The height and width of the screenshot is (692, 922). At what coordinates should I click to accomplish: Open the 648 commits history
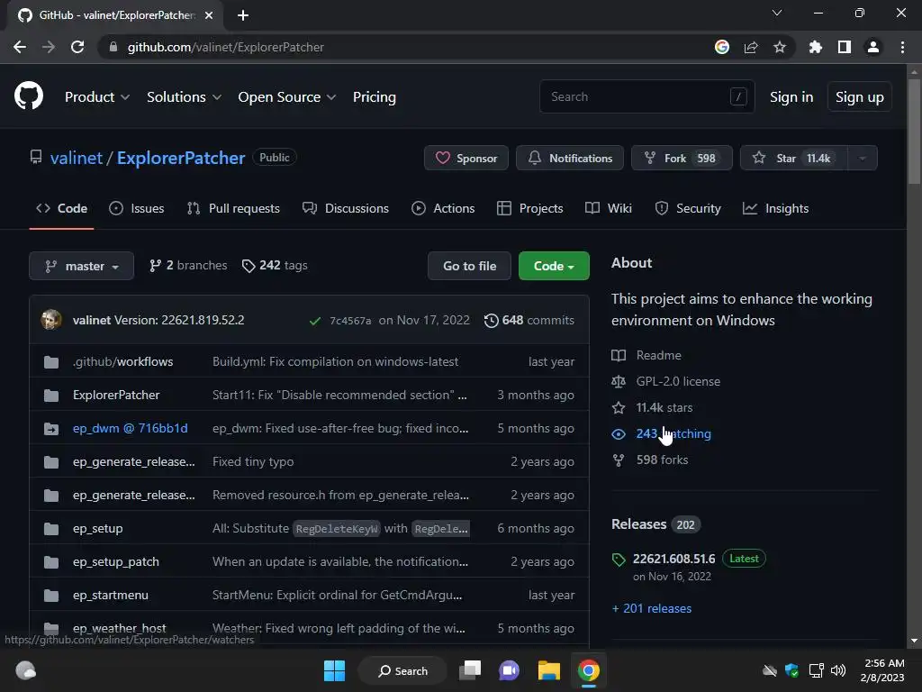point(529,320)
